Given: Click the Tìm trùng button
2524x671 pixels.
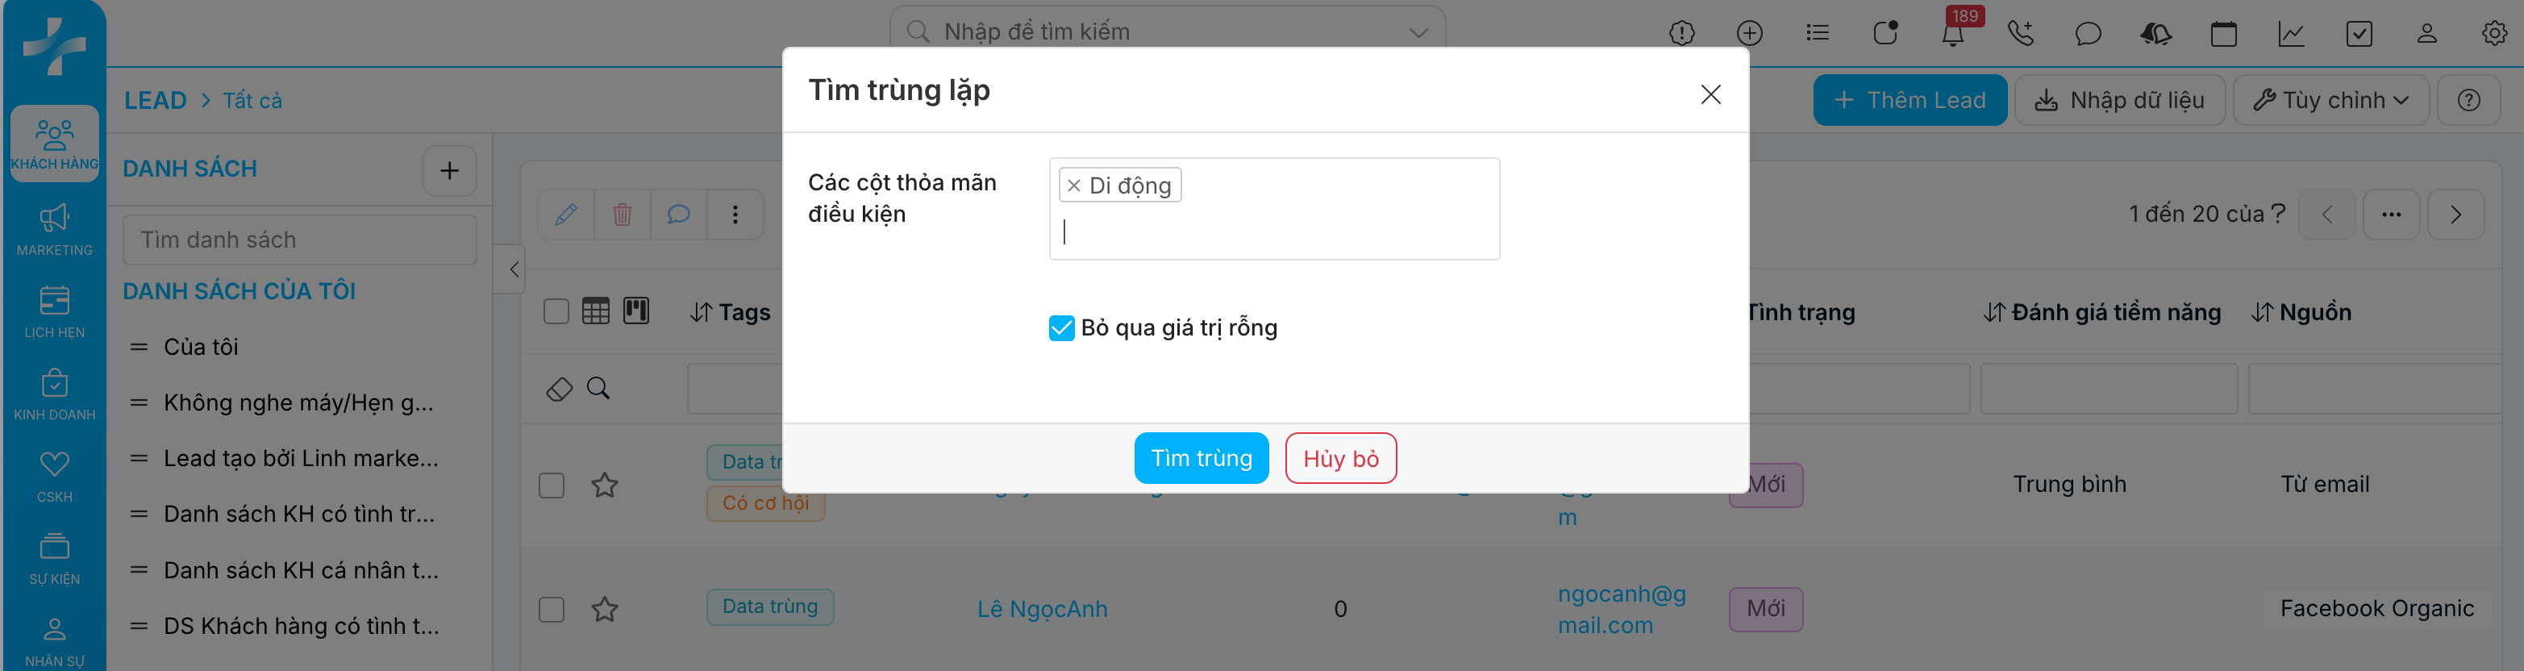Looking at the screenshot, I should [x=1200, y=458].
